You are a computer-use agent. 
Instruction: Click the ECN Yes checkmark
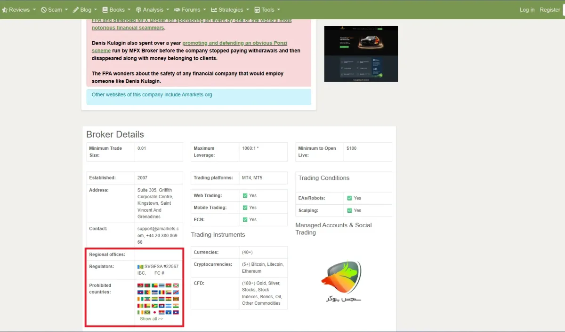[x=245, y=219]
